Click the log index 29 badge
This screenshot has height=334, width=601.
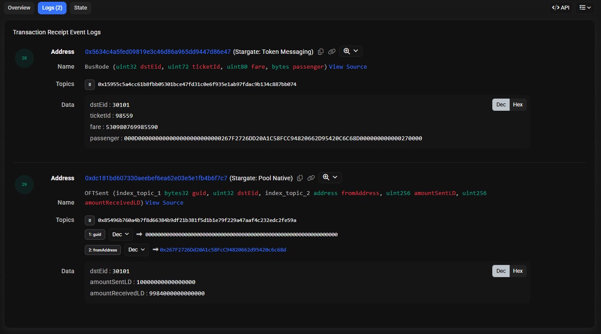tap(24, 185)
